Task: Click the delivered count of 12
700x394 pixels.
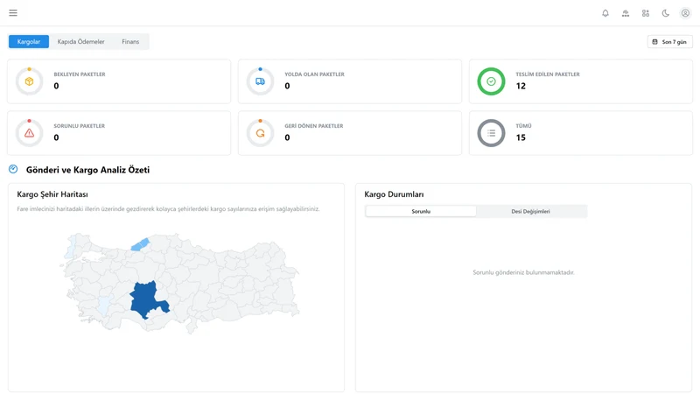Action: [521, 86]
